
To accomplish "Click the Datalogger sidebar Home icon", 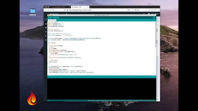I will tap(46, 27).
